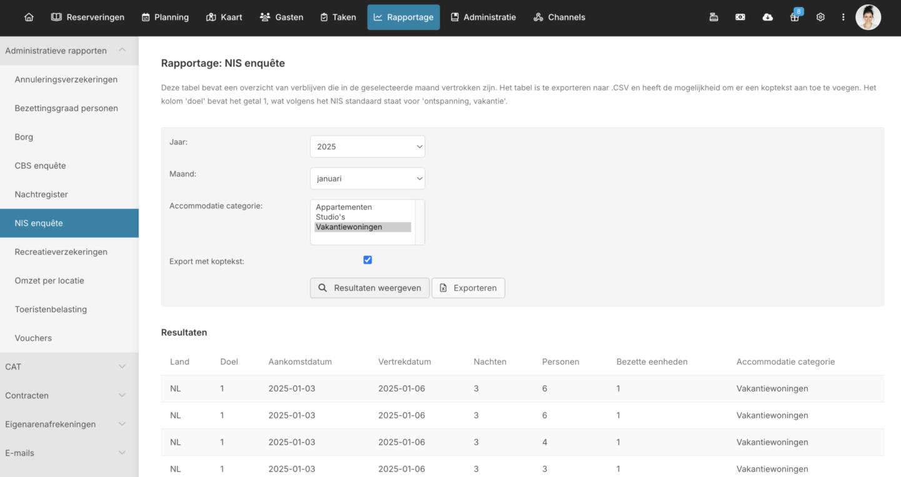The width and height of the screenshot is (901, 477).
Task: Uncheck the Export met koptekst checkbox
Action: point(368,260)
